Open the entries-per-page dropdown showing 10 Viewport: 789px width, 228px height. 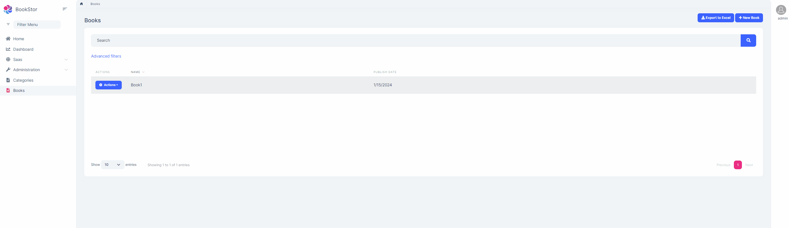coord(112,165)
